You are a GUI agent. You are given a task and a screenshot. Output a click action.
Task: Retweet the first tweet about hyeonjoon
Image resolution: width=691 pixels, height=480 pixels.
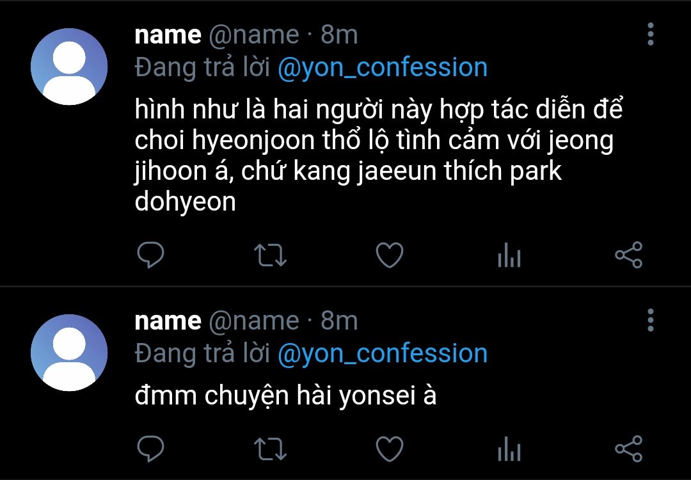271,255
